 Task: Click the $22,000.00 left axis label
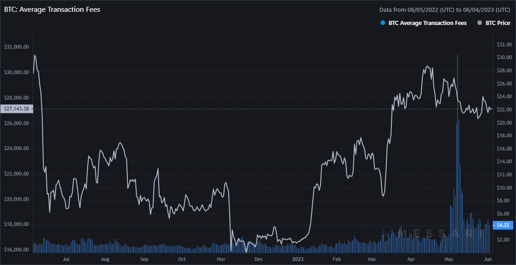(x=15, y=174)
